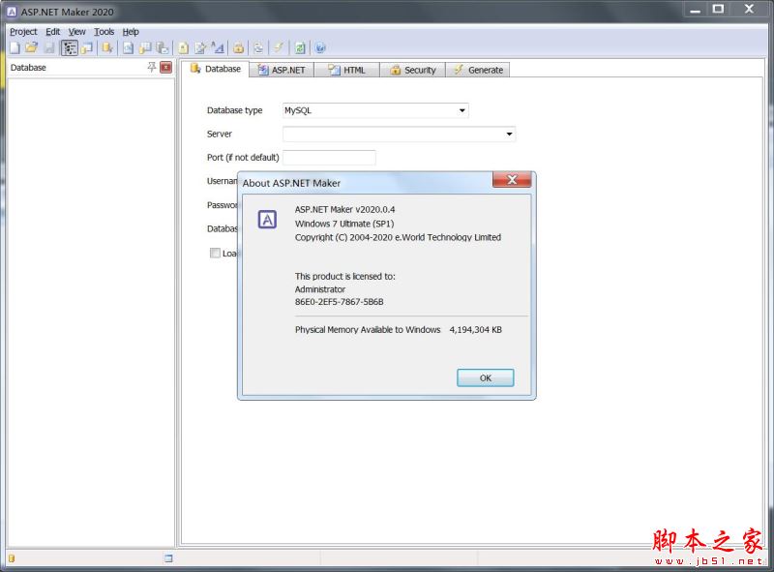Screen dimensions: 774x572
Task: Click the small blue icon in the status bar
Action: tap(167, 558)
